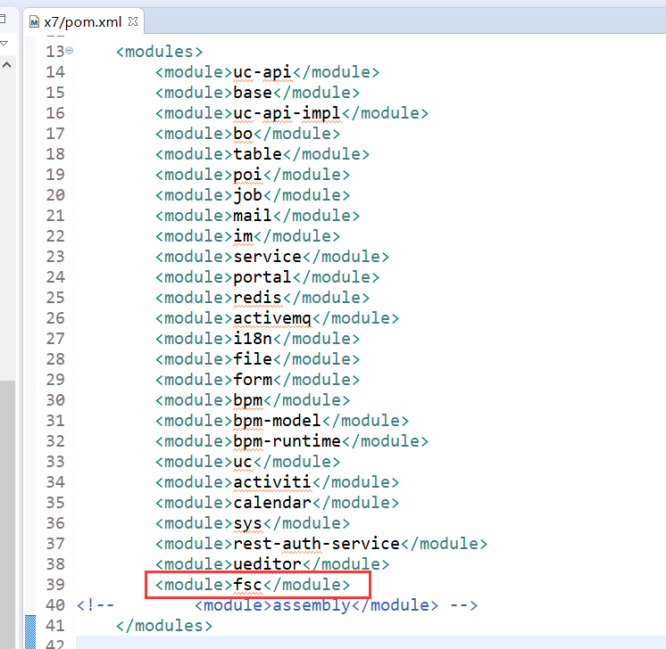Click module name redis on line 25

pos(257,298)
